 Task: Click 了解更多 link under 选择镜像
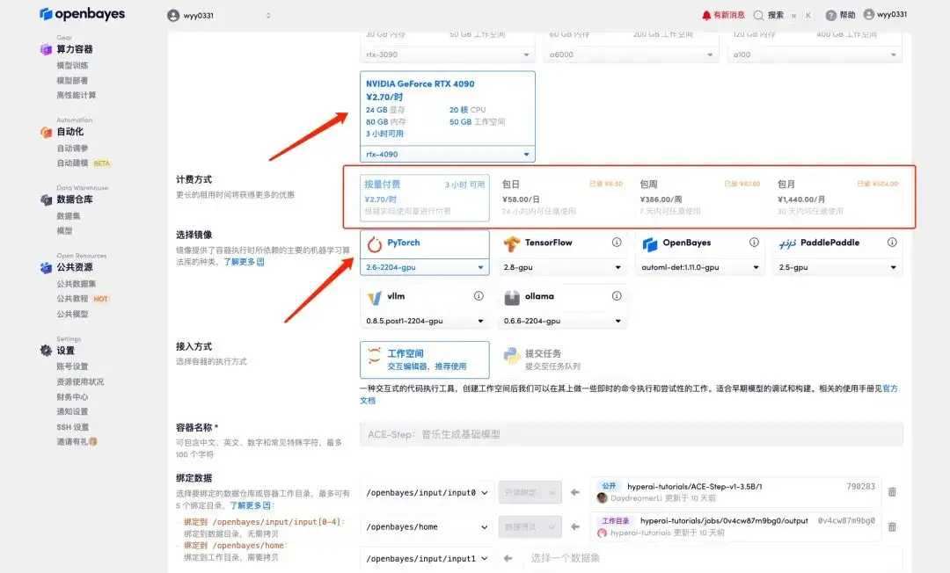click(244, 262)
